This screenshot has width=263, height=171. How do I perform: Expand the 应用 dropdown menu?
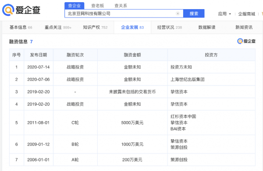tap(224, 14)
